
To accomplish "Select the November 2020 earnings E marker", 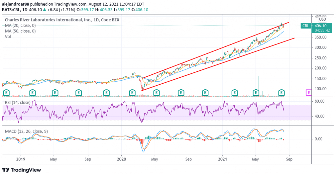I will tap(205, 93).
